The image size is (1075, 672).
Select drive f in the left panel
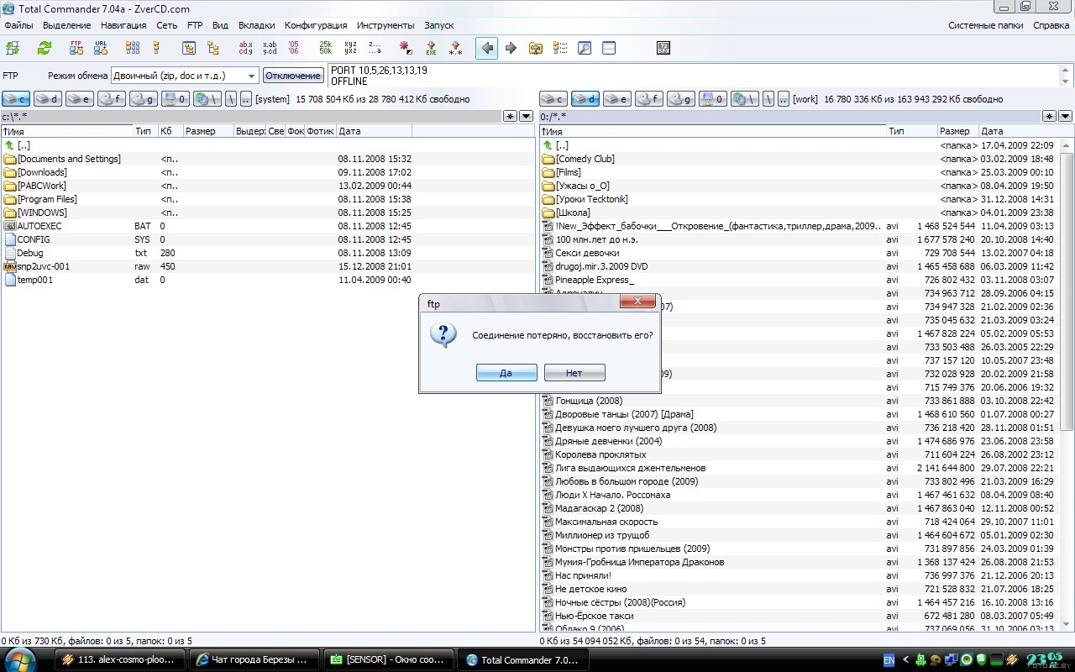pos(112,99)
